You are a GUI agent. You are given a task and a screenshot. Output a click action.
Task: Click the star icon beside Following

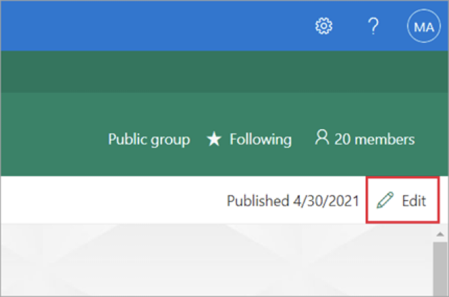pyautogui.click(x=215, y=139)
